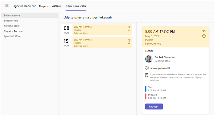This screenshot has height=116, width=215.
Task: Switch to the Zahteve tab
Action: pyautogui.click(x=56, y=6)
